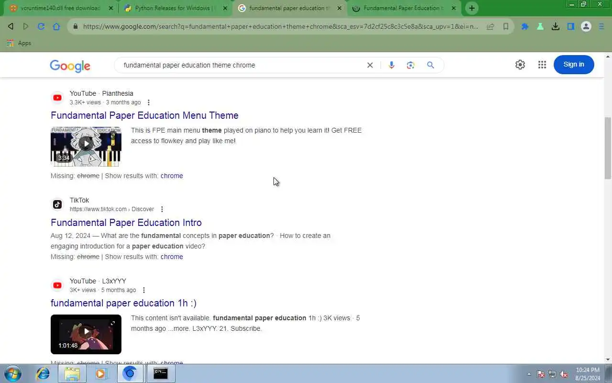Image resolution: width=612 pixels, height=383 pixels.
Task: Play the 1:01:48 video thumbnail
Action: 86,334
